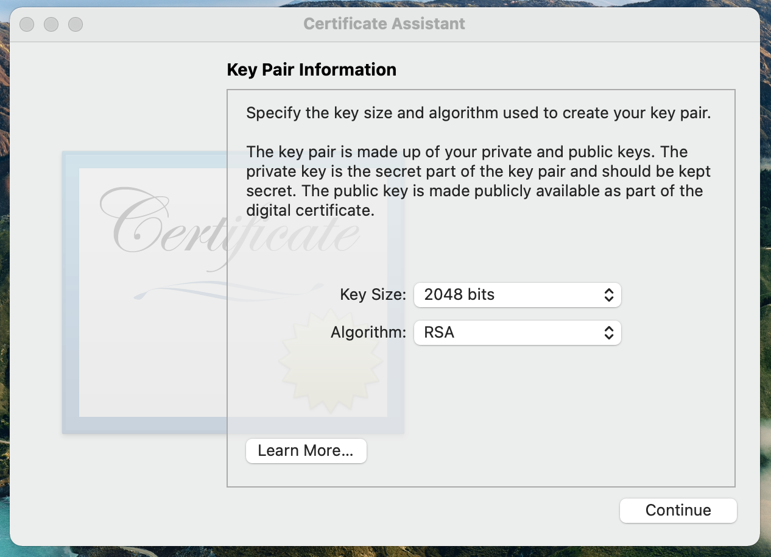
Task: Click the Key Size up-down chevron arrows
Action: tap(608, 295)
